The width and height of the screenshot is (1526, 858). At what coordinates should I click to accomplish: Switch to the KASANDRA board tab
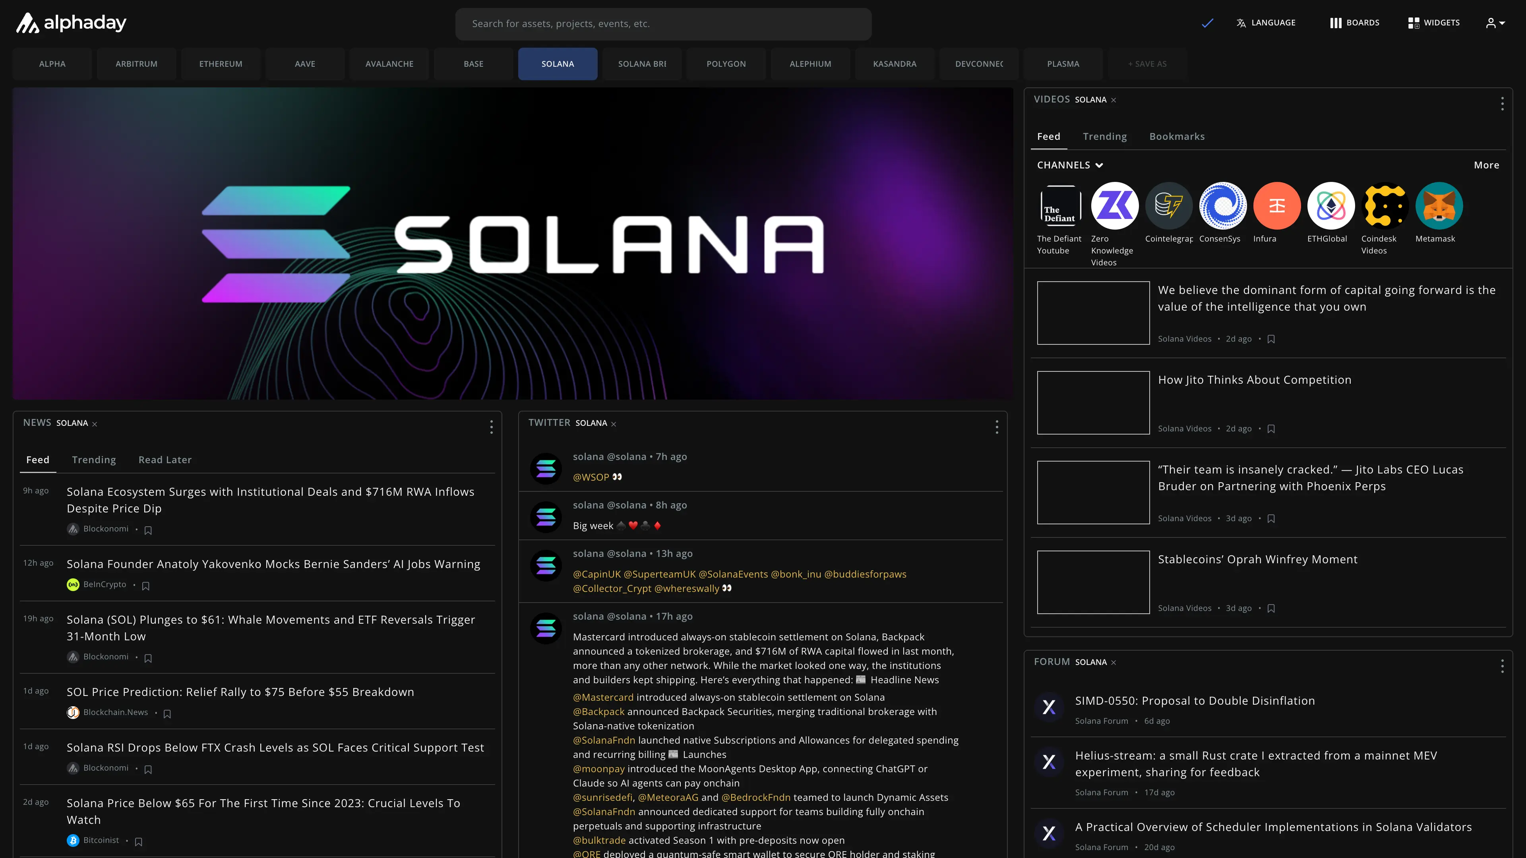[x=895, y=64]
